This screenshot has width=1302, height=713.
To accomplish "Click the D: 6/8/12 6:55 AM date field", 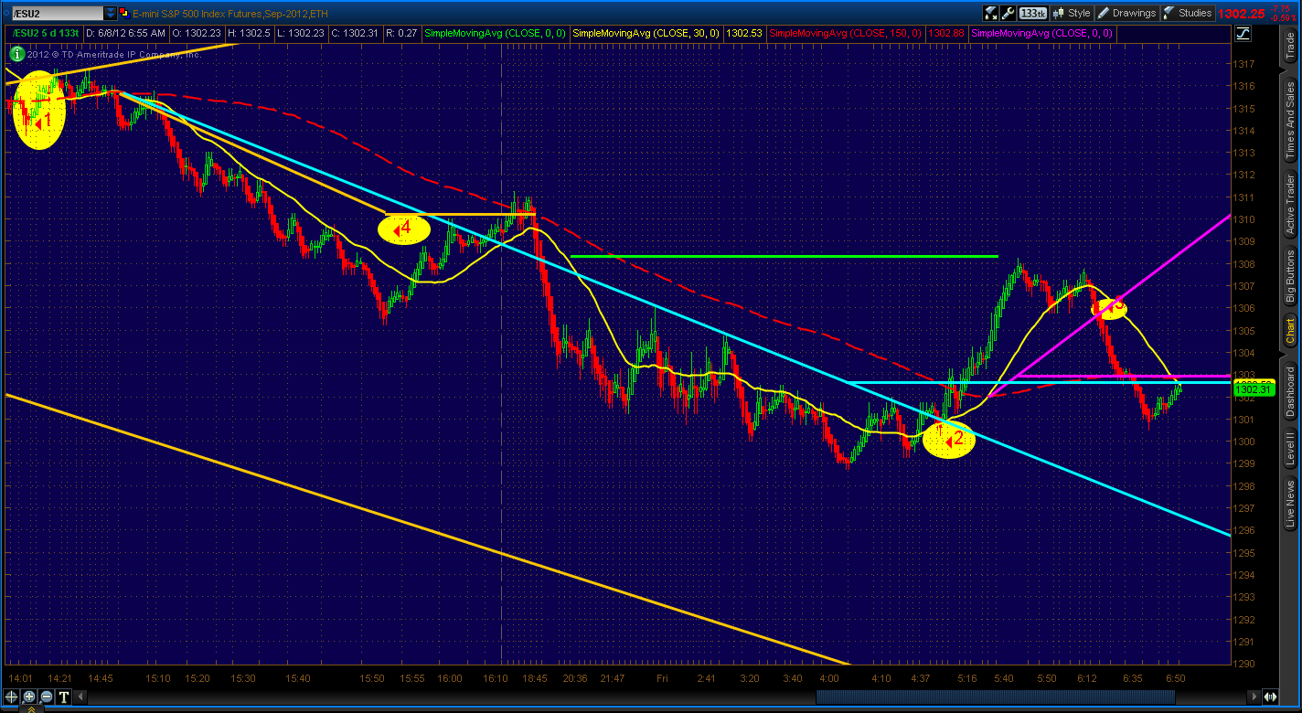I will [x=126, y=33].
